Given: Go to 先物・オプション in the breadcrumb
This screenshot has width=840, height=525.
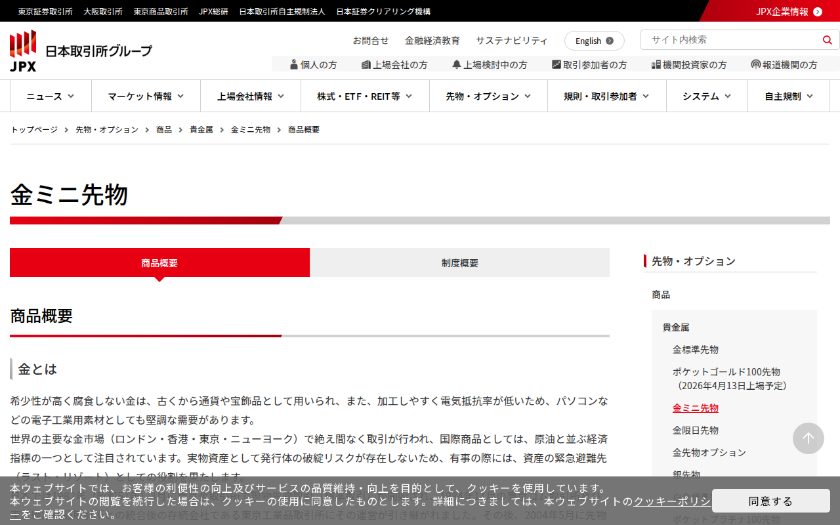Looking at the screenshot, I should [107, 129].
